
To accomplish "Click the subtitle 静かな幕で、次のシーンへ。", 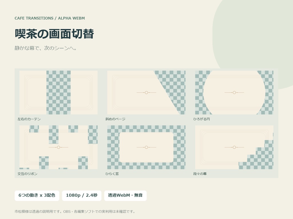I will coord(45,48).
